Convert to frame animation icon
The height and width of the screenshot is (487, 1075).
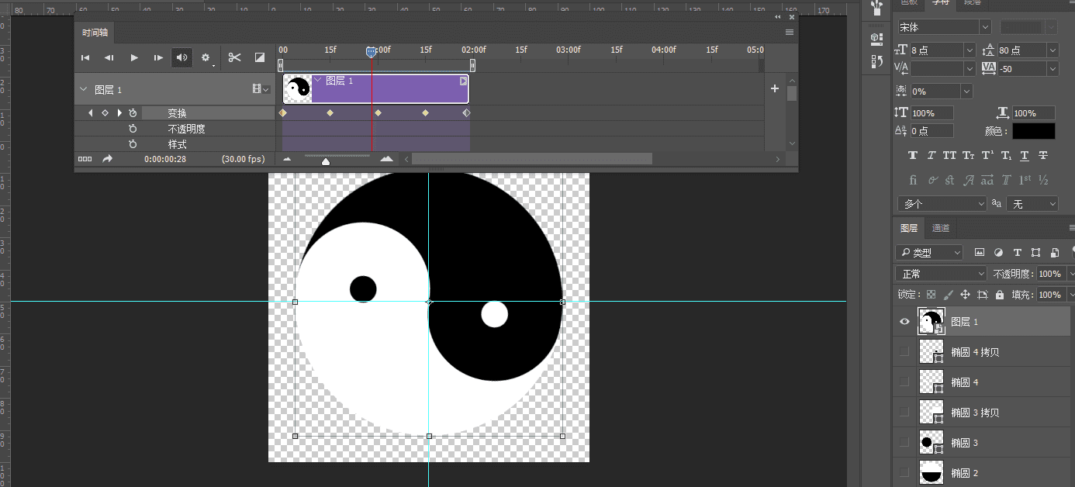click(x=85, y=159)
